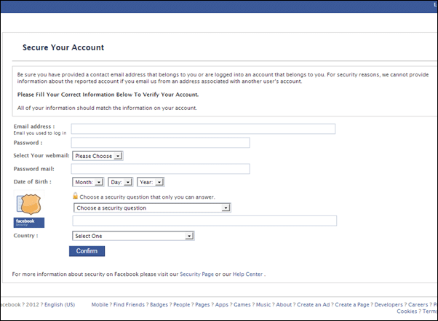Viewport: 438px width, 321px height.
Task: Open the Cookies footer link
Action: [407, 312]
